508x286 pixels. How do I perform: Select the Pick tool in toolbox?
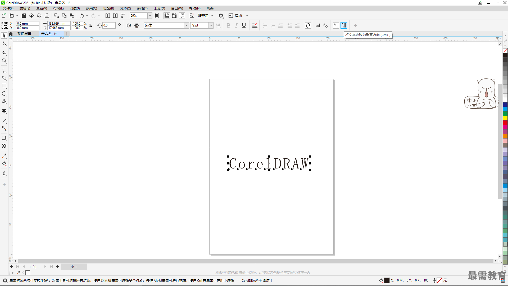coord(4,35)
